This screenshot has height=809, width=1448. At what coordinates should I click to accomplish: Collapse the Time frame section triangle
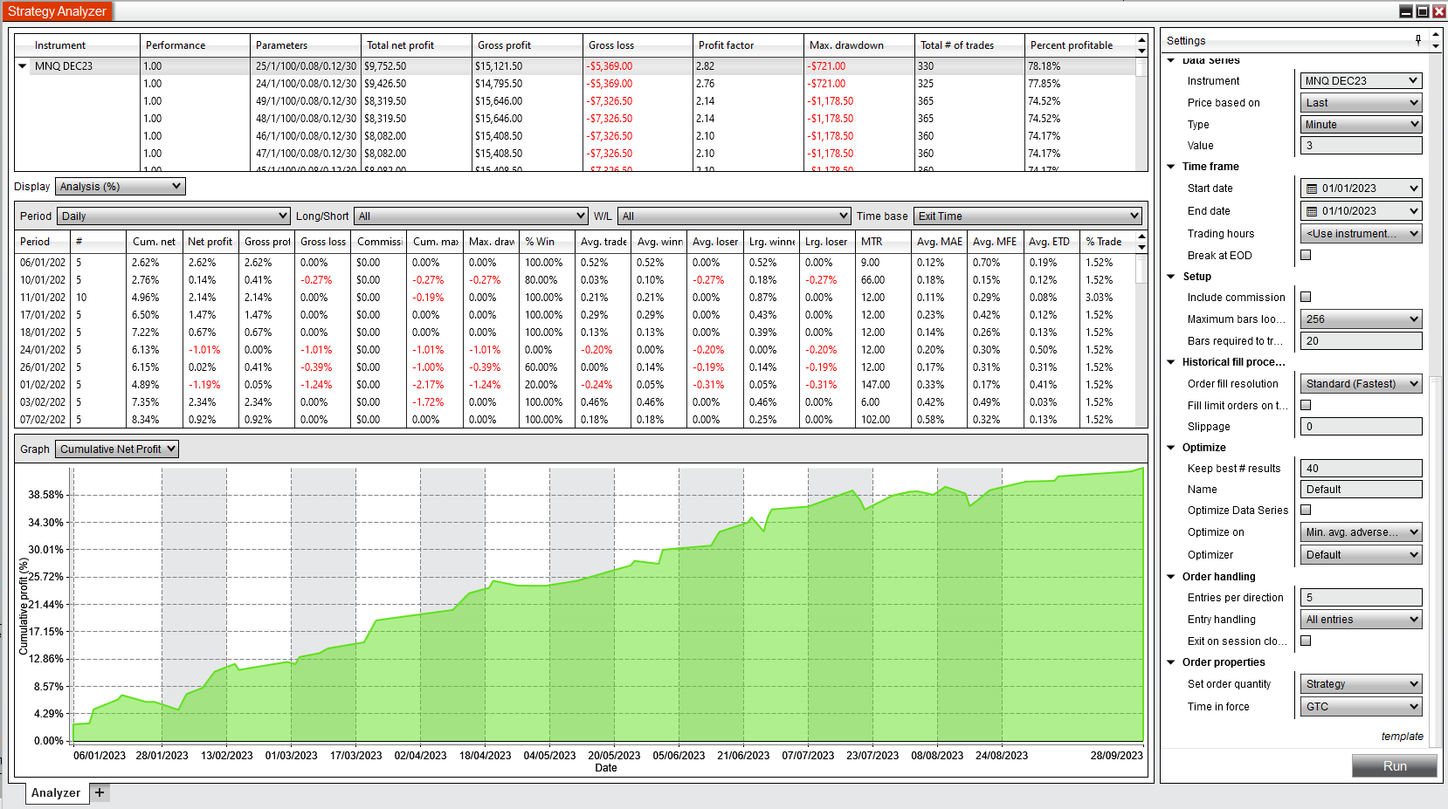pyautogui.click(x=1171, y=167)
